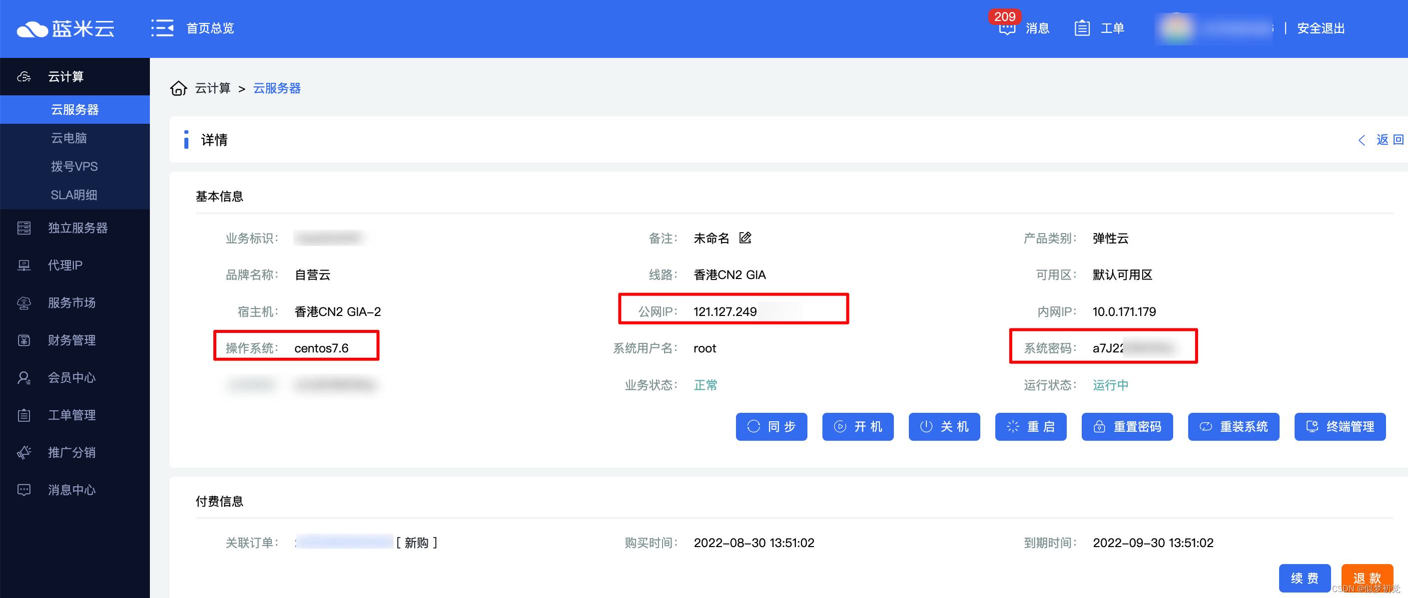Click the home breadcrumb icon

(178, 88)
